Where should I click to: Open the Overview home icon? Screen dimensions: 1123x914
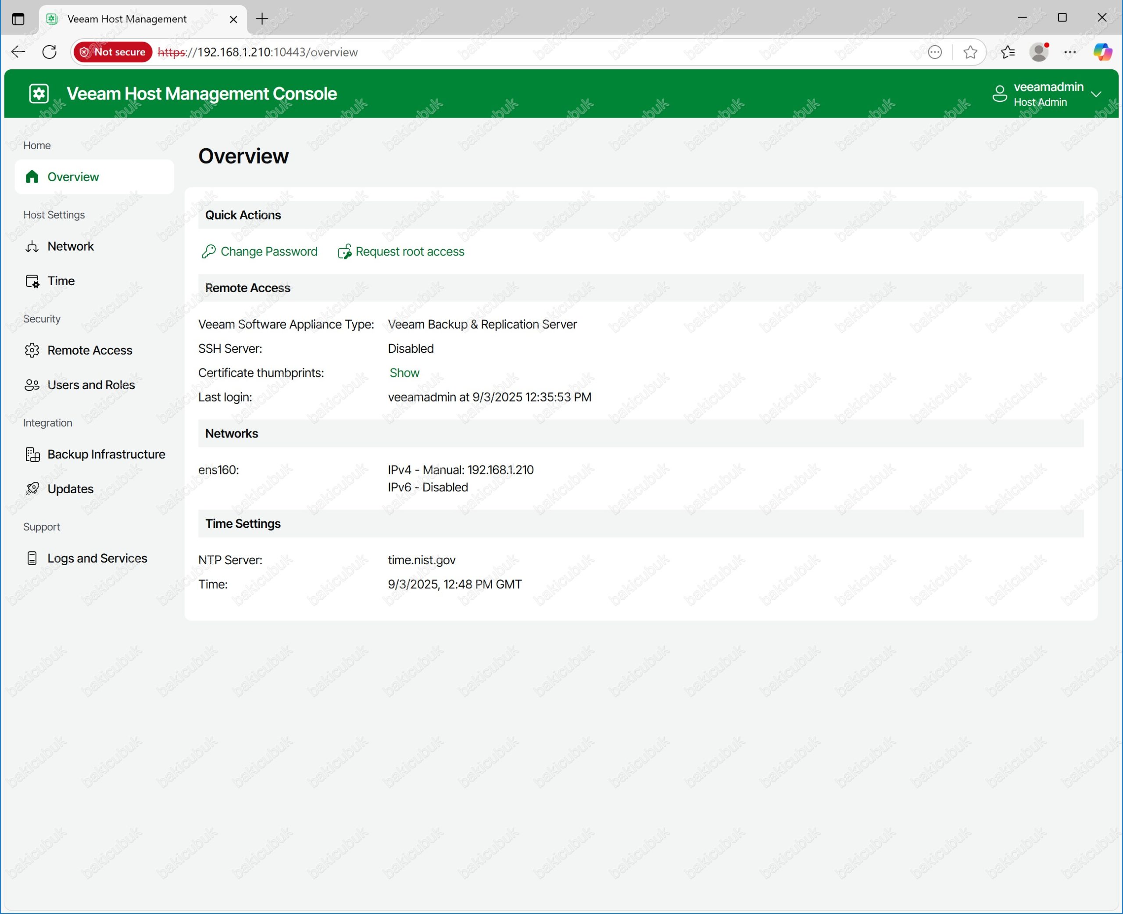coord(32,177)
